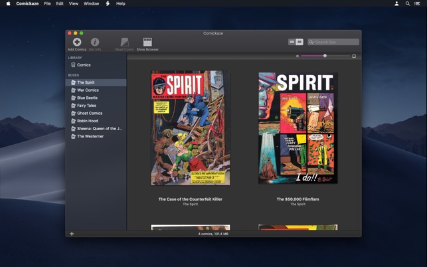This screenshot has height=267, width=427.
Task: Click the Show Browser toolbar icon
Action: click(147, 42)
